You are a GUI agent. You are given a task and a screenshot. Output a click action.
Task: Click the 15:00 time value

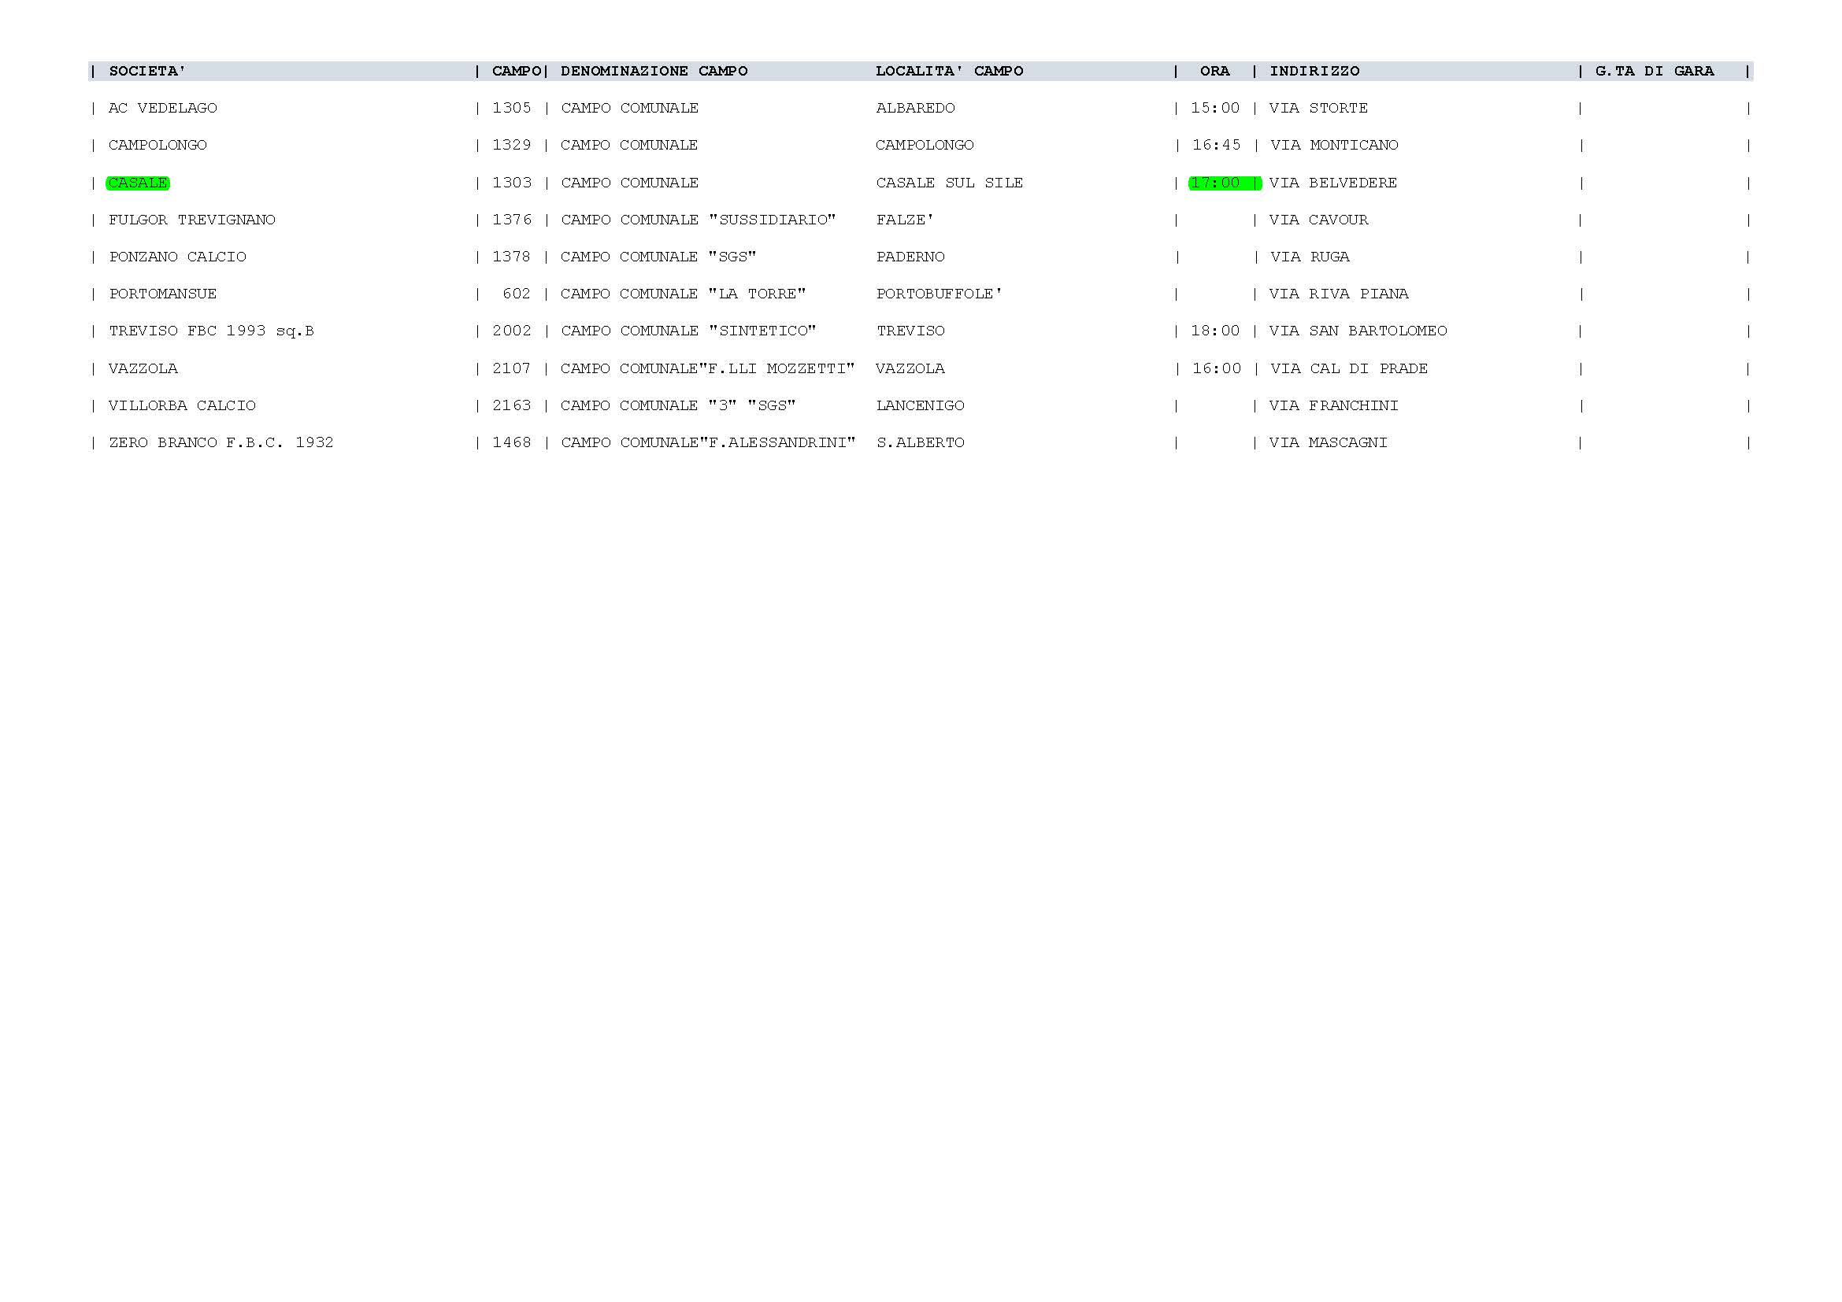click(x=1215, y=108)
